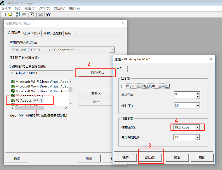Close the 属性 - PC Adapter.MPI.1 dialog
Screen dimensions: 222x170
pyautogui.click(x=211, y=59)
